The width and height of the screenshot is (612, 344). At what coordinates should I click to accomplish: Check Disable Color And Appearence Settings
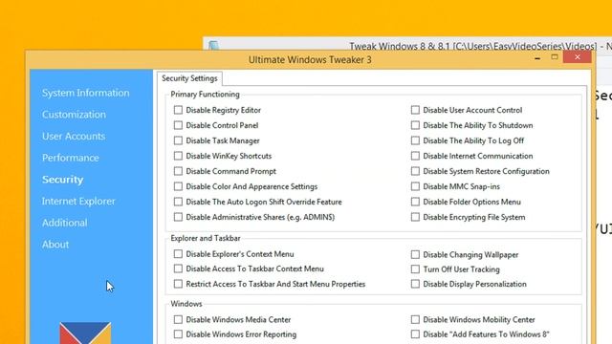pos(178,186)
